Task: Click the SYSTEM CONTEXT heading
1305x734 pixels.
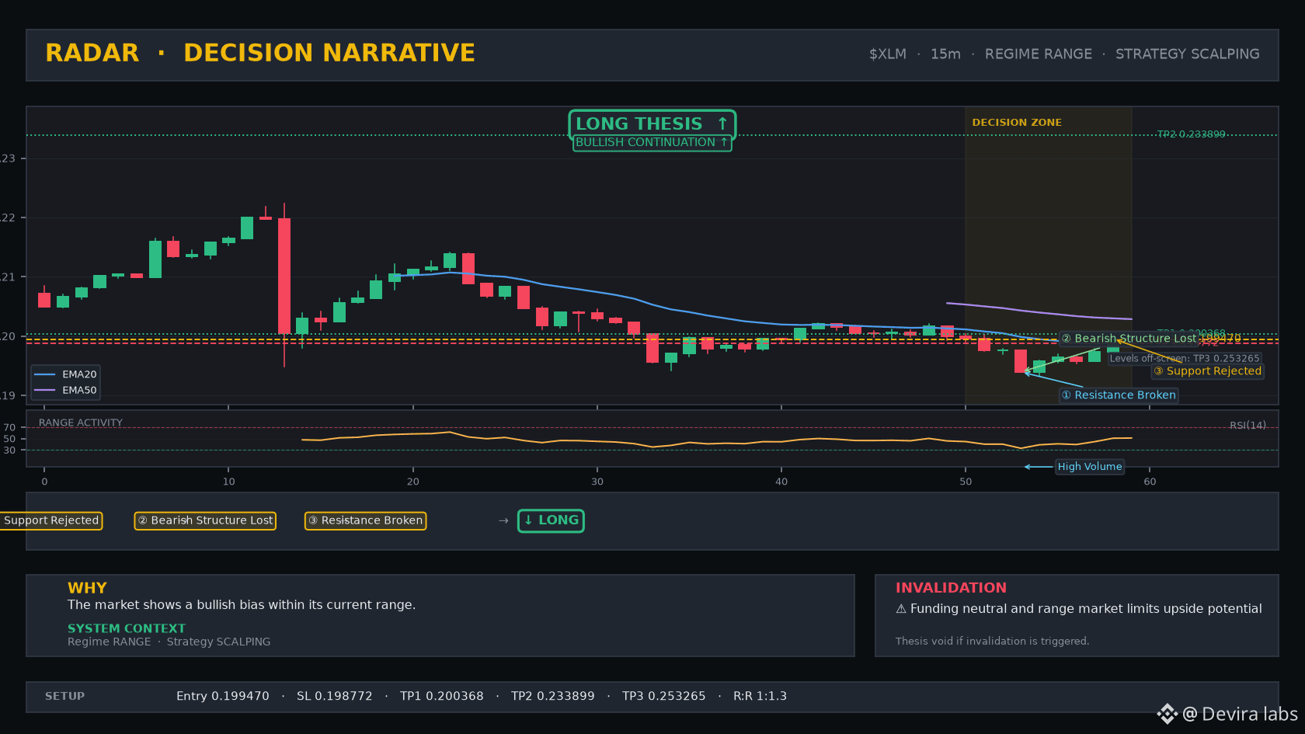Action: click(x=127, y=628)
